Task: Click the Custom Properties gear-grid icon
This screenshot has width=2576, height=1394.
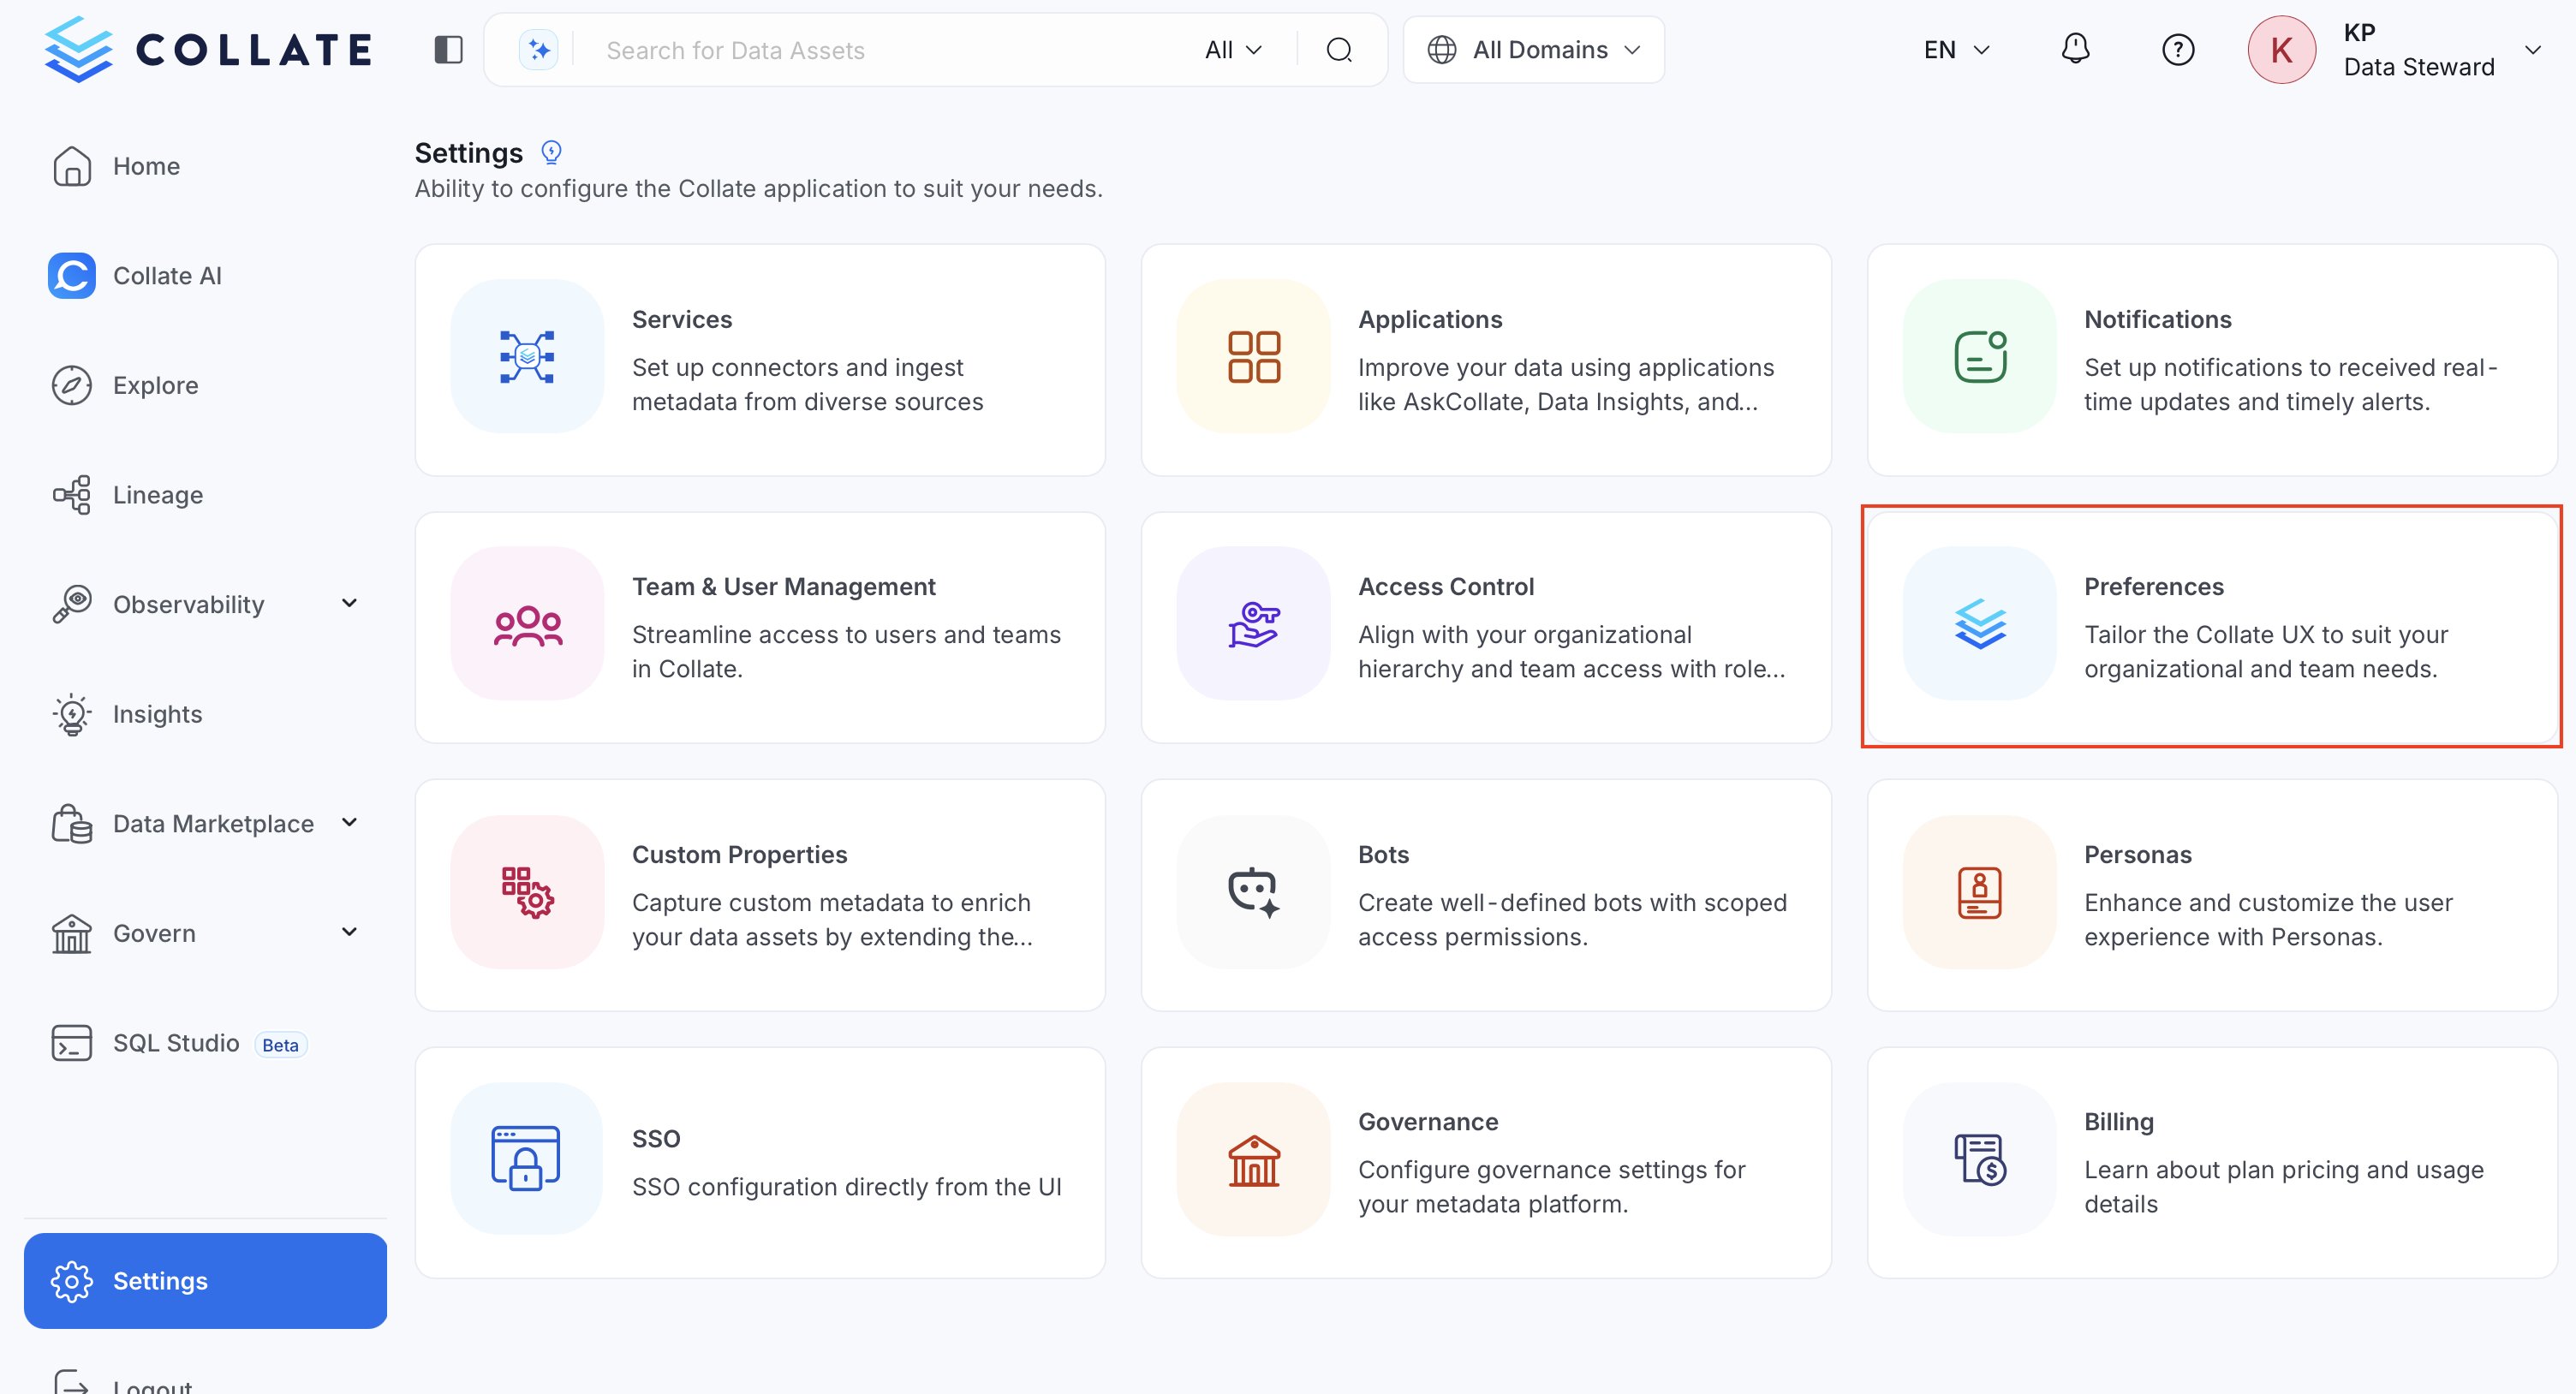Action: (x=527, y=892)
